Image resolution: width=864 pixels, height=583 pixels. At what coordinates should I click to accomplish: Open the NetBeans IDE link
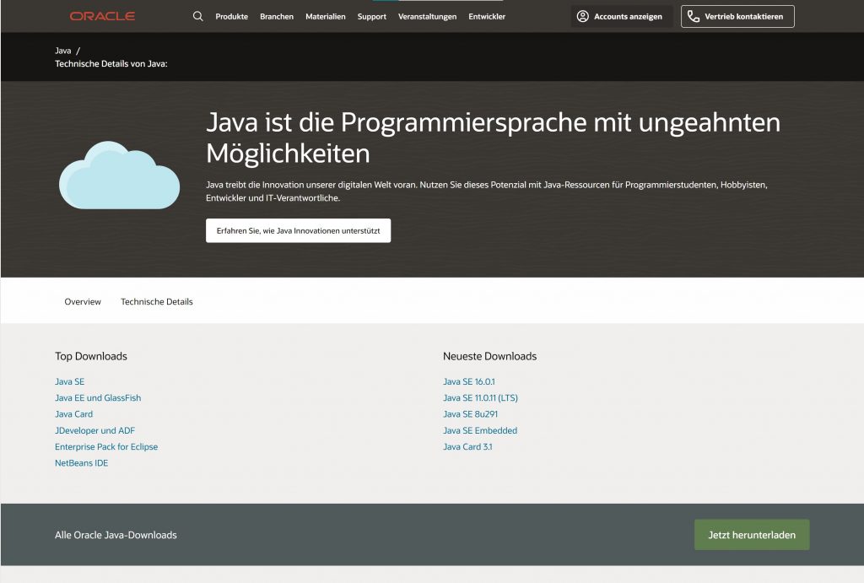point(82,463)
